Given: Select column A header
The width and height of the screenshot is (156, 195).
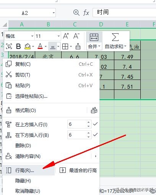Looking at the screenshot, I should click(22, 24).
